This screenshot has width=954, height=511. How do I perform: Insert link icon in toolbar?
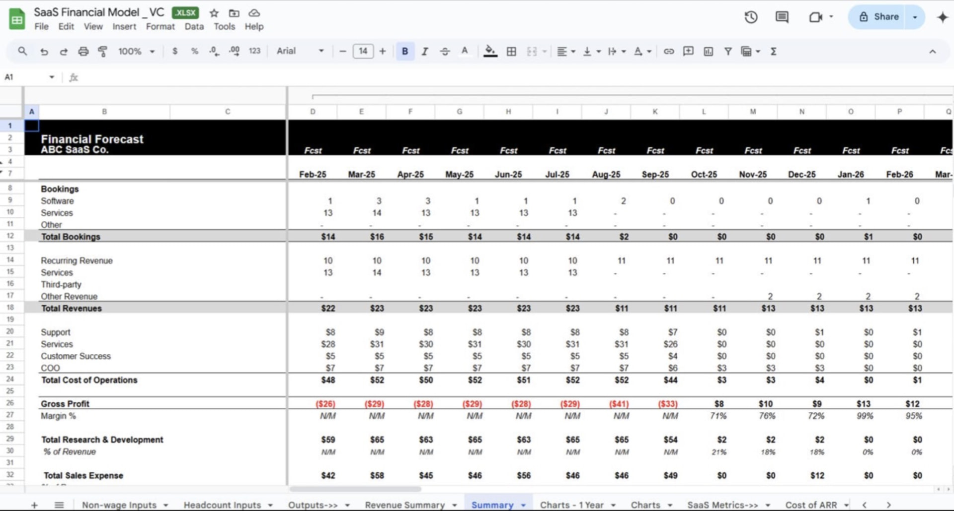pos(669,51)
